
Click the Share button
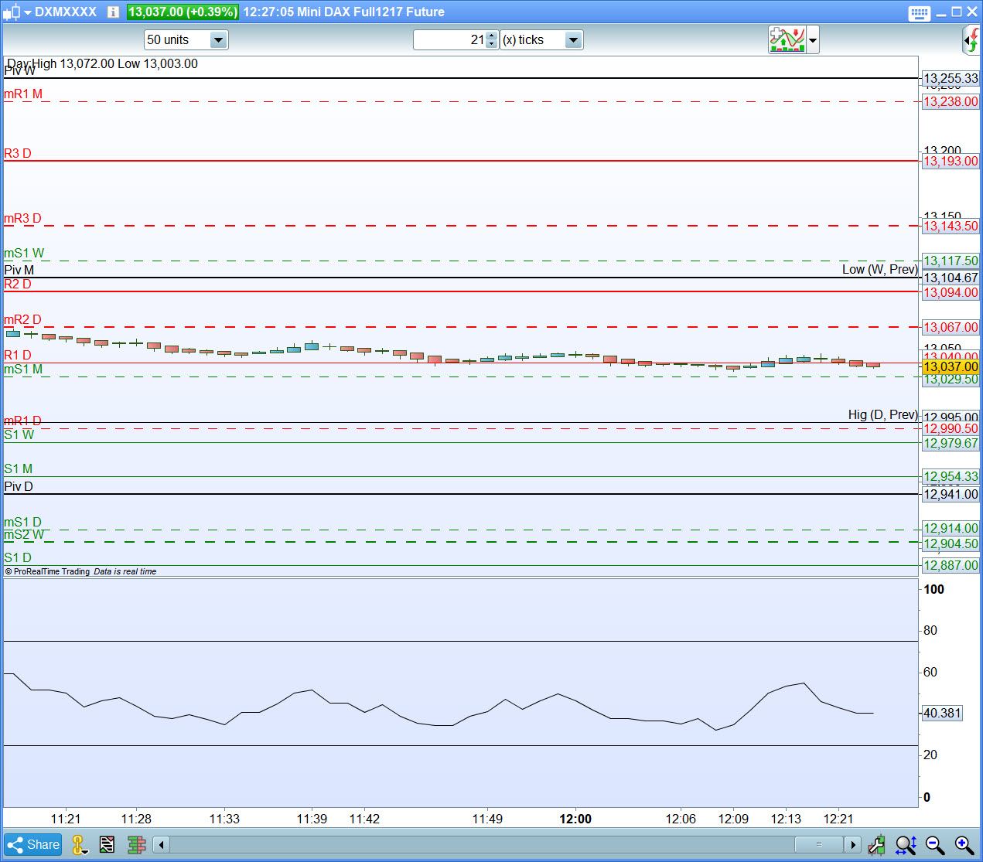(x=32, y=844)
